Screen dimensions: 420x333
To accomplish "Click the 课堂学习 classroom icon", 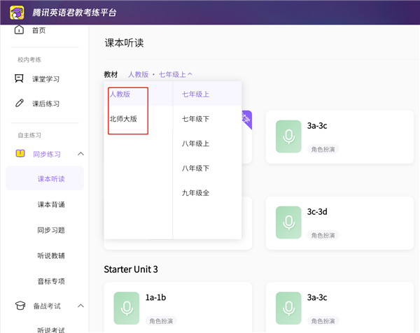I will 19,79.
